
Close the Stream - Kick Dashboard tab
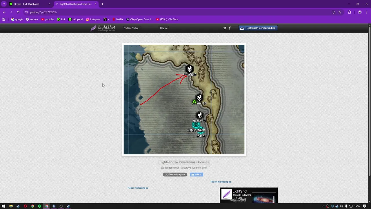click(49, 4)
